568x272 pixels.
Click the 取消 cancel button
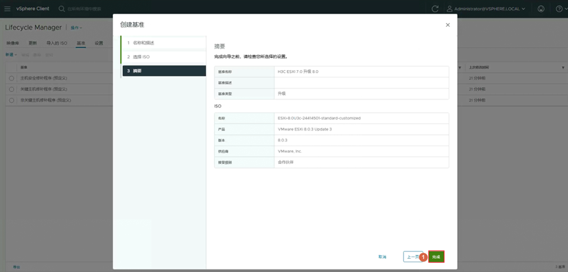tap(382, 257)
